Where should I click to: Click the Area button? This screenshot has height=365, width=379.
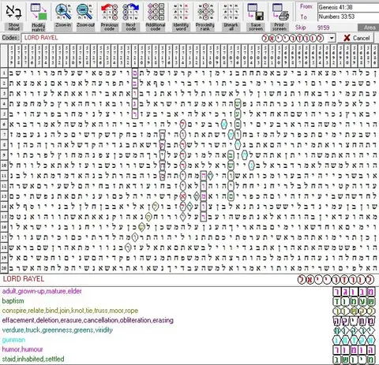[x=369, y=28]
